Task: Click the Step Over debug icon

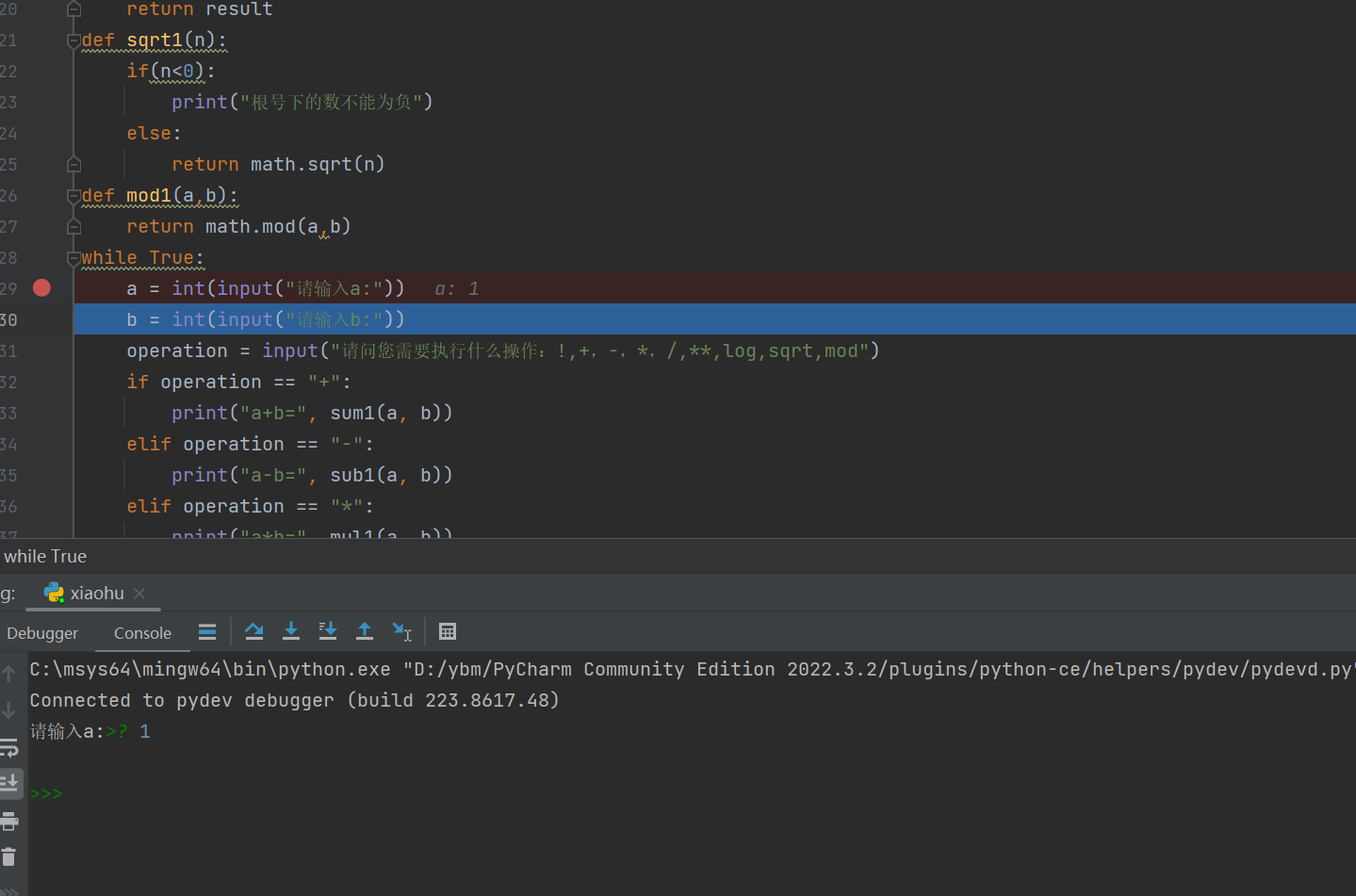Action: tap(253, 631)
